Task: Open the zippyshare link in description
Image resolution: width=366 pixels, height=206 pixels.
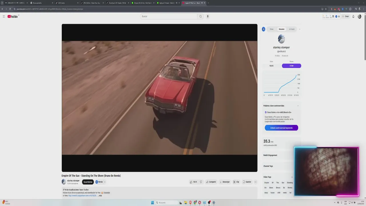Action: (82, 195)
